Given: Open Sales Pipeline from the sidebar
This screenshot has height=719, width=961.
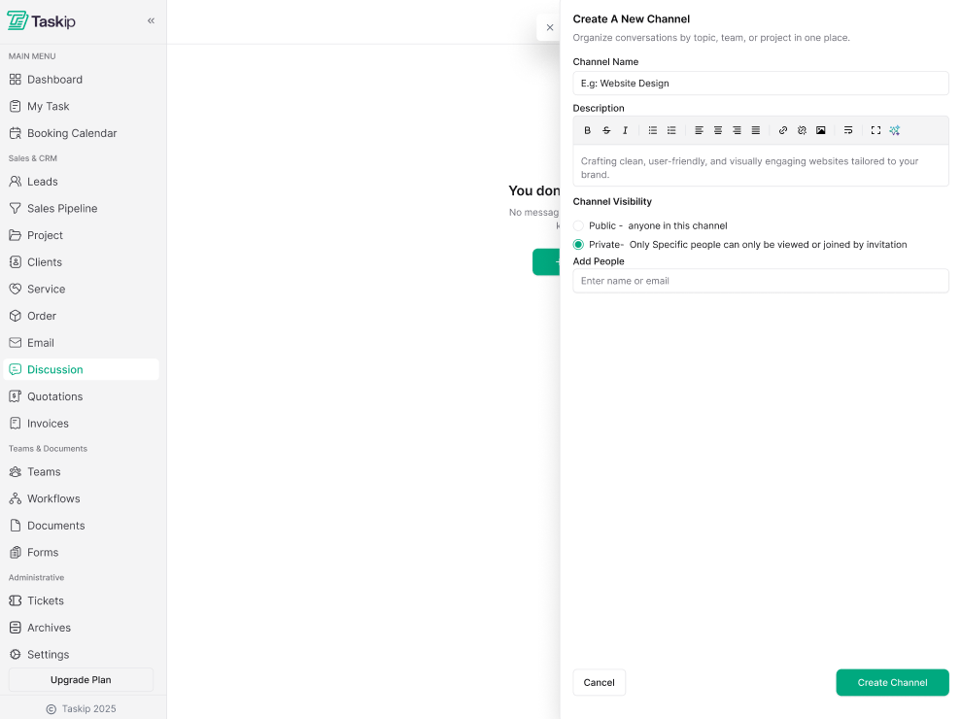Looking at the screenshot, I should [62, 208].
